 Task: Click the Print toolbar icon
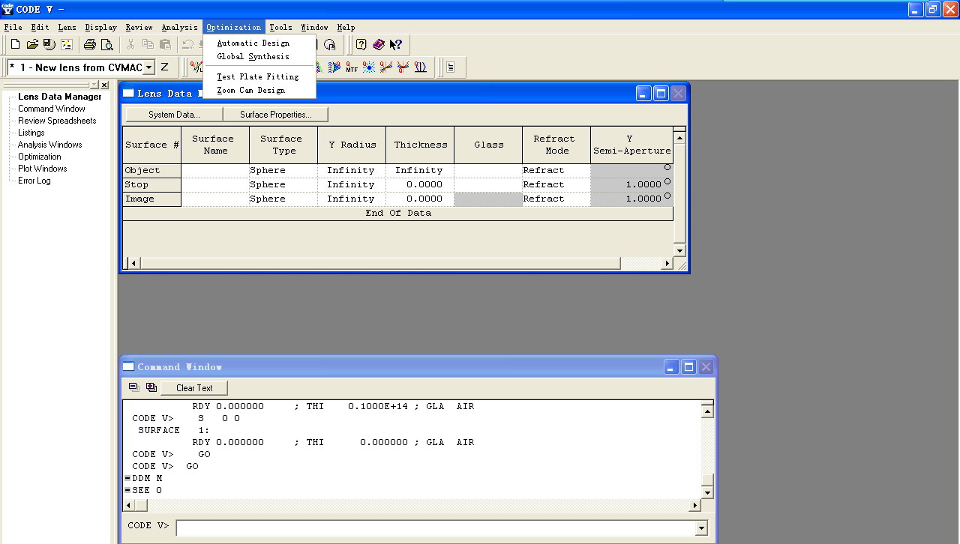tap(90, 45)
